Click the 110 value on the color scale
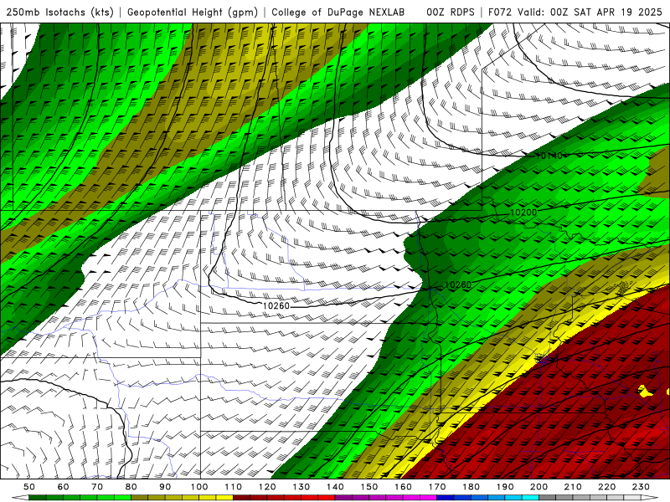670x502 pixels. [234, 487]
